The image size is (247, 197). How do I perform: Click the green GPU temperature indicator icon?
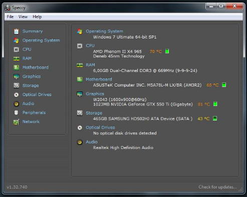(x=215, y=104)
